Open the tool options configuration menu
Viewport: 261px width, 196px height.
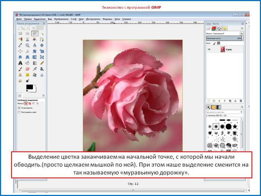point(44,96)
